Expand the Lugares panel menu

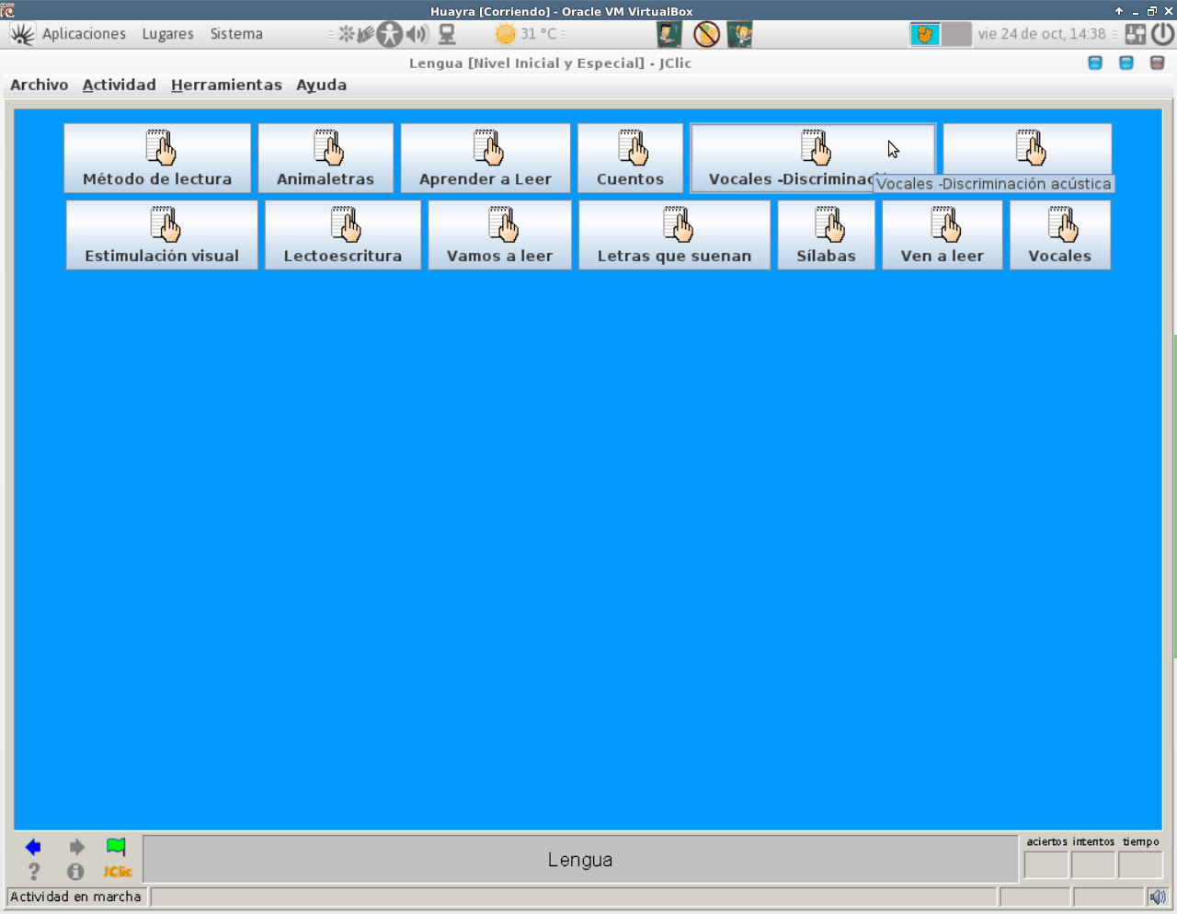click(167, 34)
